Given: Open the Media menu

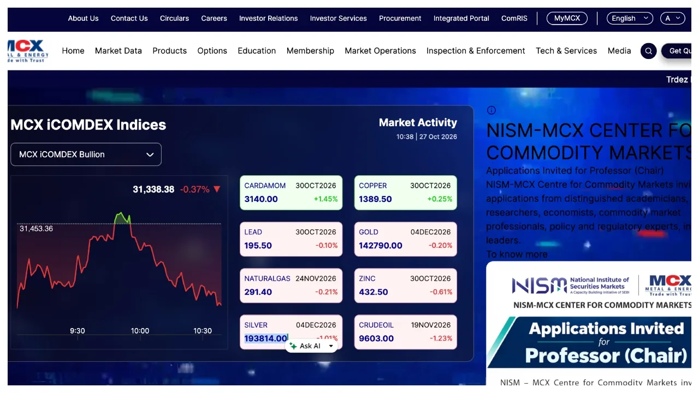Looking at the screenshot, I should 619,51.
